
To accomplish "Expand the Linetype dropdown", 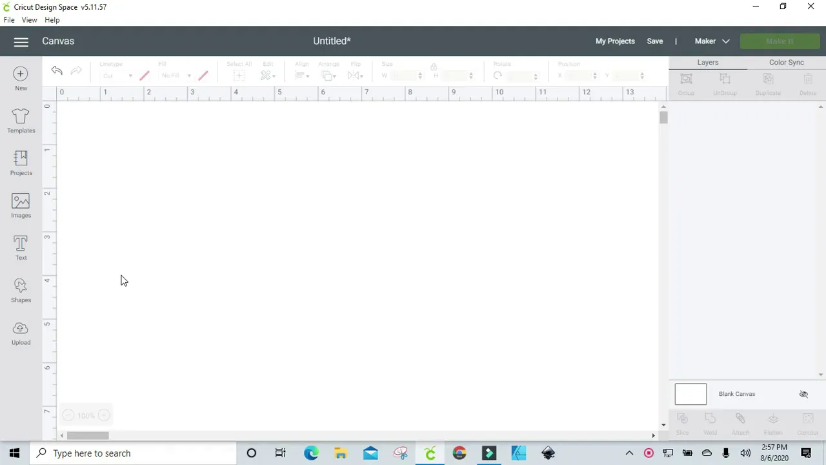I will tap(117, 76).
